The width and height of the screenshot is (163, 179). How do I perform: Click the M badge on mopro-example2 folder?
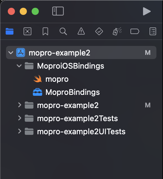point(148,105)
